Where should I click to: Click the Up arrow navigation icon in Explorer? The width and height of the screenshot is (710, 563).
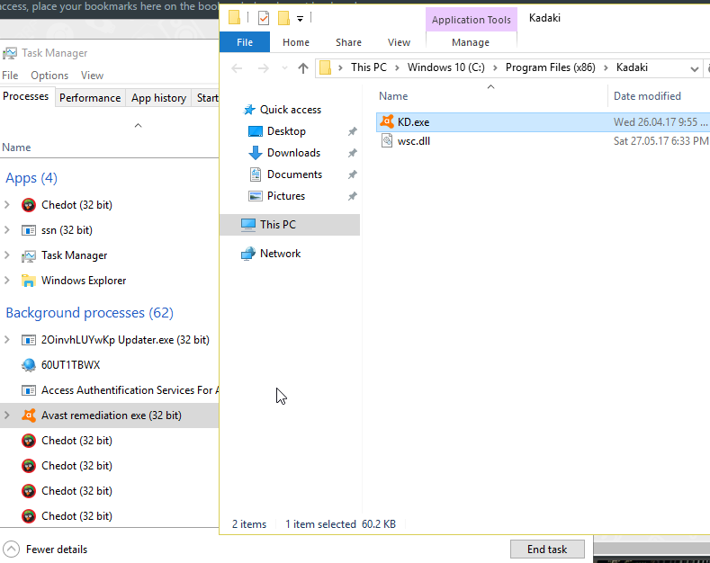303,68
